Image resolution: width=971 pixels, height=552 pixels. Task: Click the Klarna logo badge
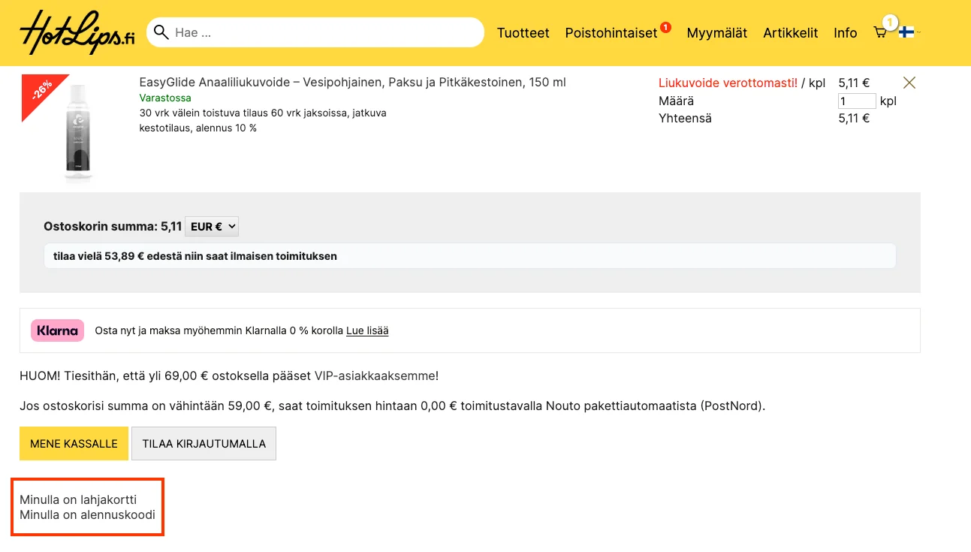[x=57, y=330]
